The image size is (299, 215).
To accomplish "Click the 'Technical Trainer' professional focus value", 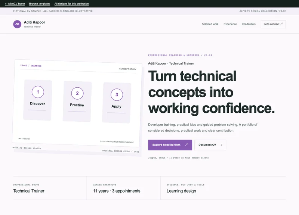I will (29, 191).
